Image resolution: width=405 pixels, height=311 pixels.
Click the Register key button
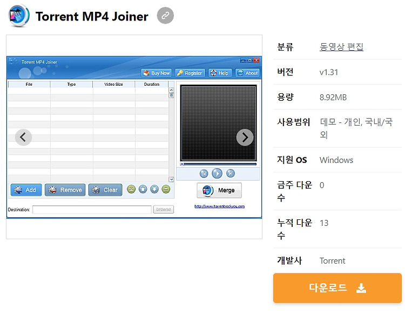[x=190, y=73]
